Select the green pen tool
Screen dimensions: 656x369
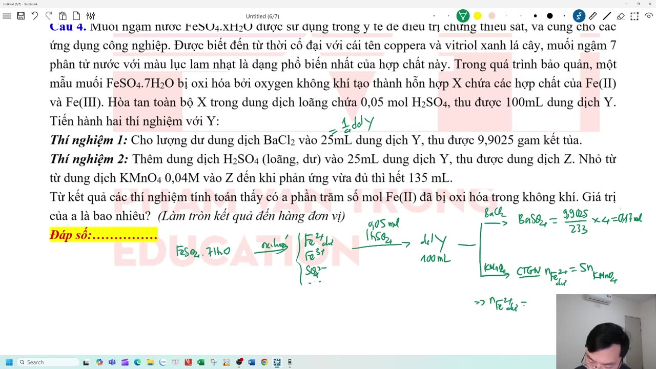pyautogui.click(x=463, y=16)
